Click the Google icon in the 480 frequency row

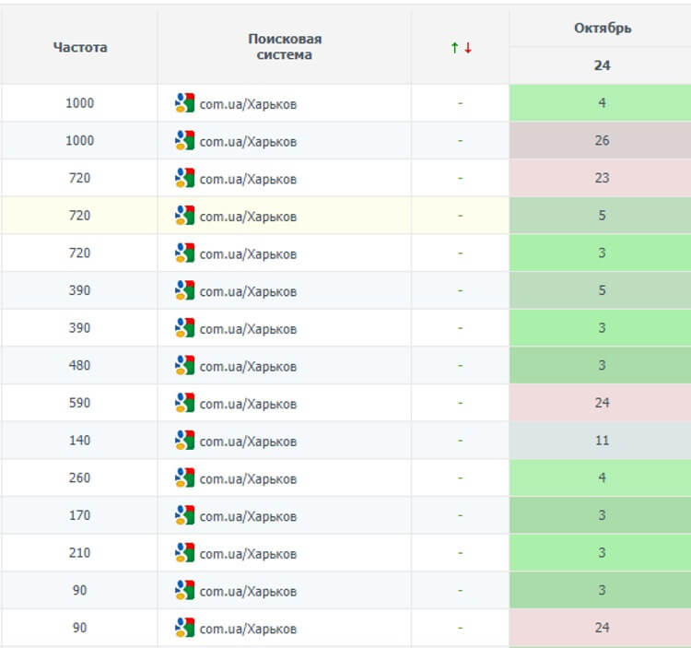tap(184, 365)
